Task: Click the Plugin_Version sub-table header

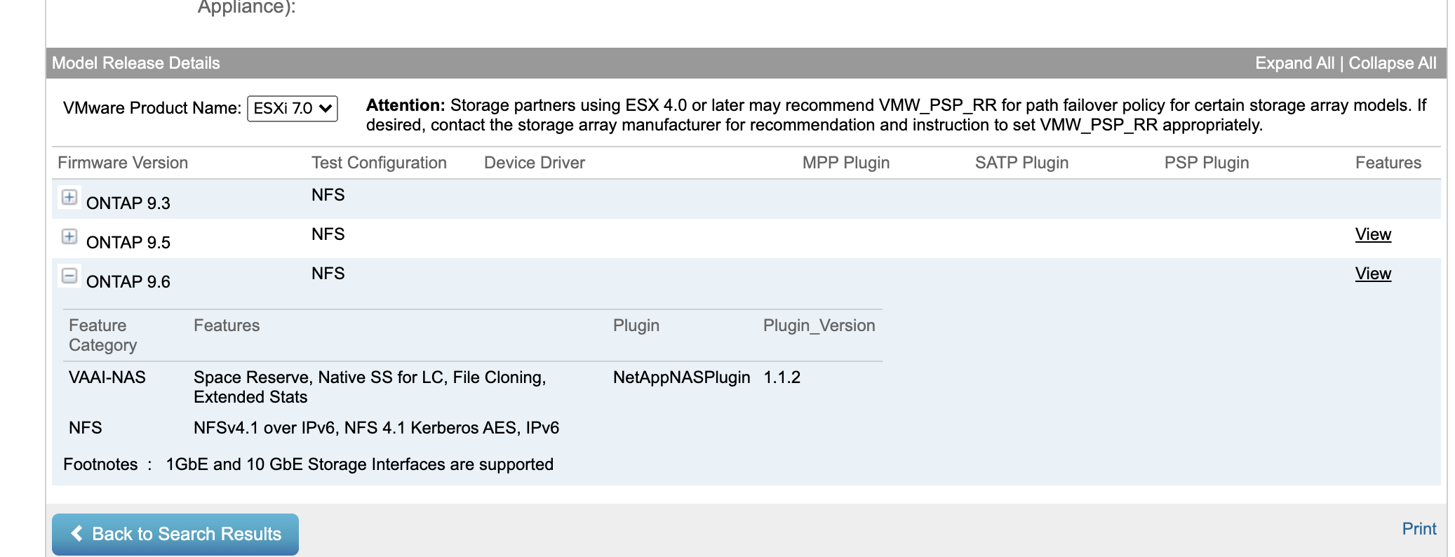Action: [x=819, y=326]
